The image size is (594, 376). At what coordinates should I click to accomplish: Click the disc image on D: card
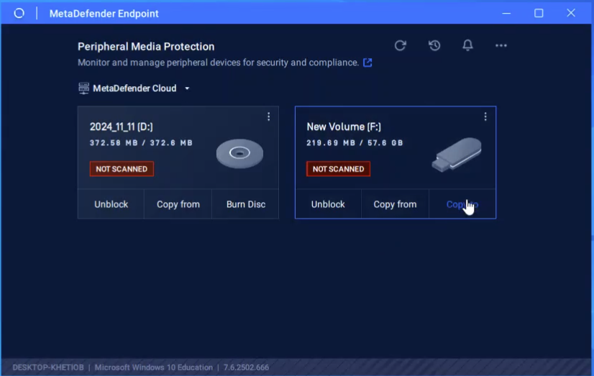[239, 153]
